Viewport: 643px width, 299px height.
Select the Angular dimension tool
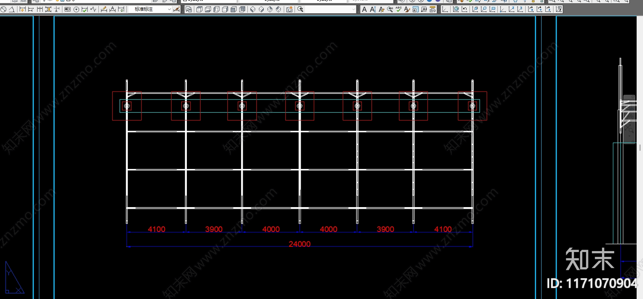[12, 9]
